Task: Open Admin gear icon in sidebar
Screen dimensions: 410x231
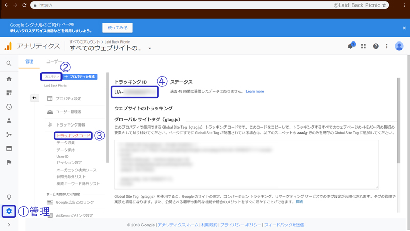Action: point(9,211)
